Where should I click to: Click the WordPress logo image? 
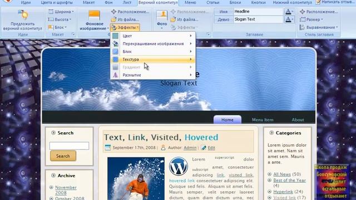click(179, 167)
